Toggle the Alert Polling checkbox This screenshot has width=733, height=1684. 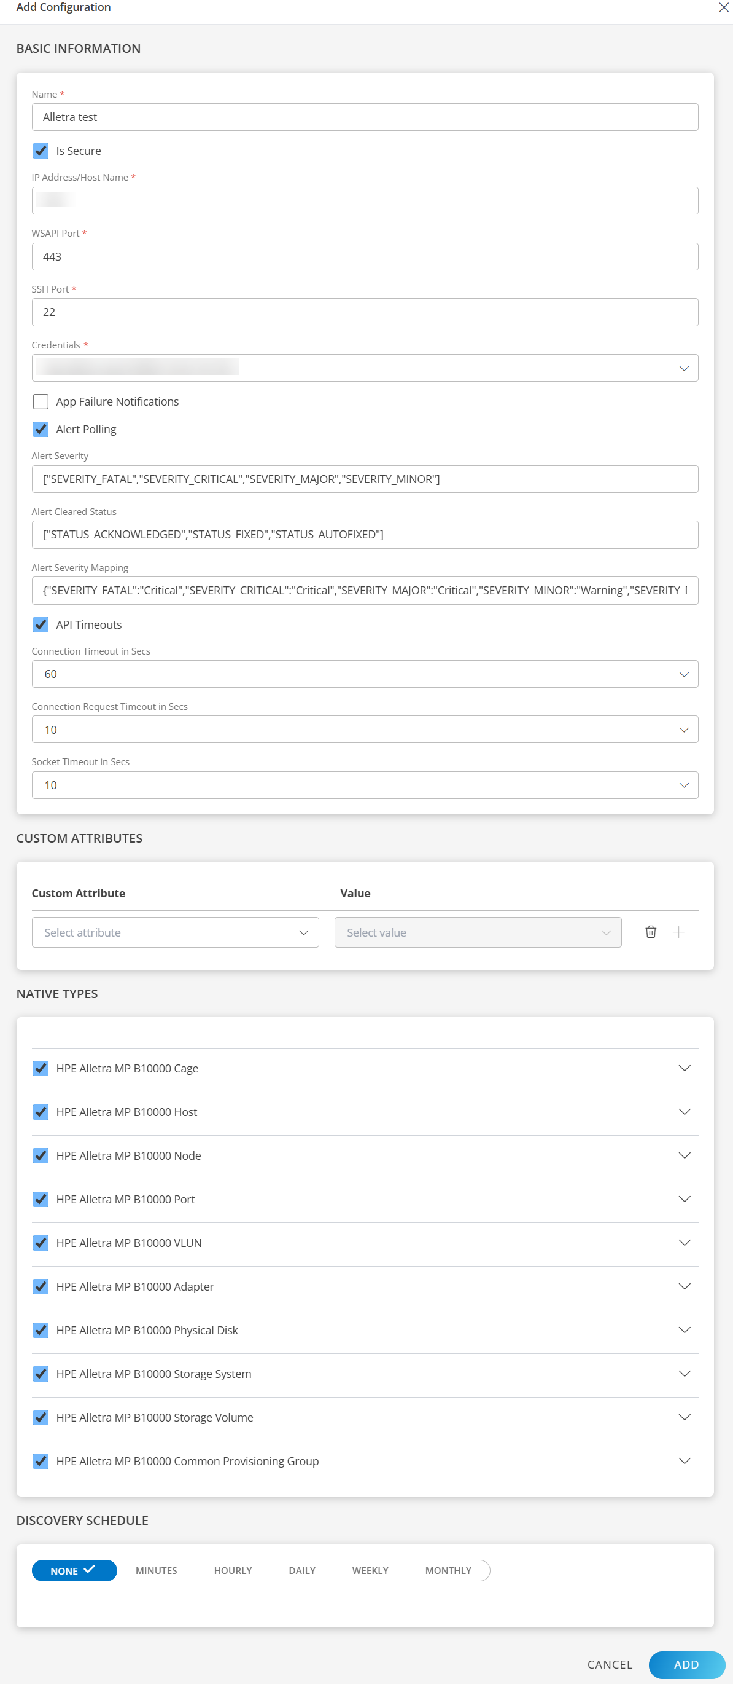41,429
